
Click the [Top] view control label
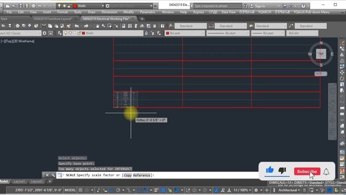[x=9, y=41]
